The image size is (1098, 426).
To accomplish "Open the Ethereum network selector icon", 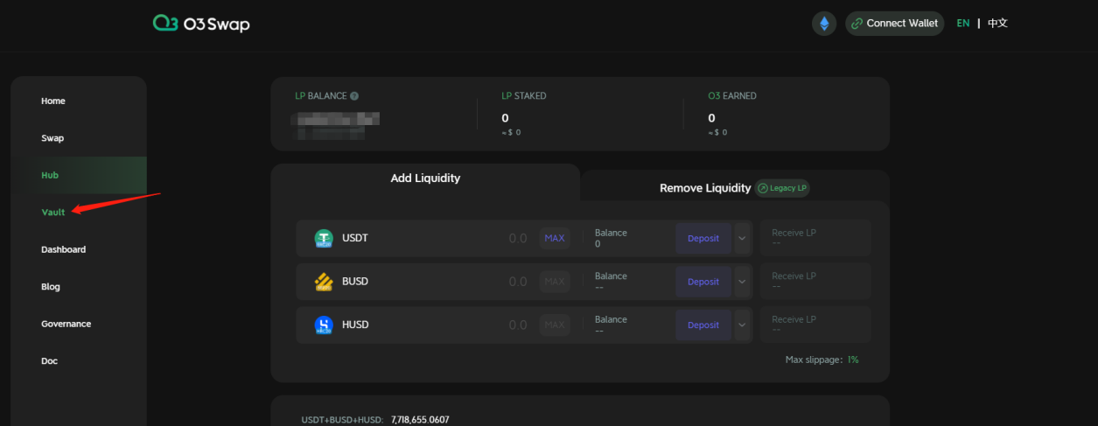I will [x=823, y=24].
